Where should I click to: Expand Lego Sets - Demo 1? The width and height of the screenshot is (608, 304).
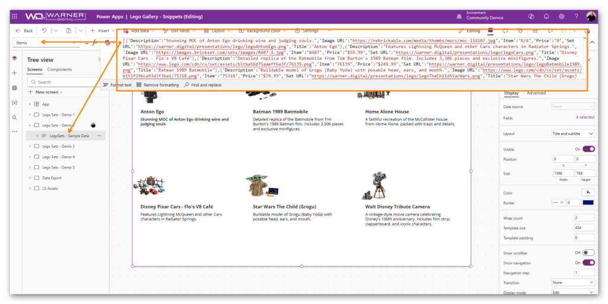pos(30,115)
